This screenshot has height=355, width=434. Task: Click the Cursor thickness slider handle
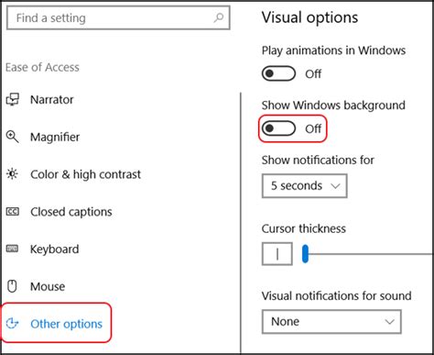tap(305, 254)
